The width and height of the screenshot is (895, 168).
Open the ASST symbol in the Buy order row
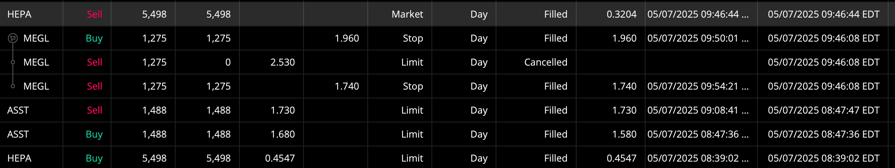tap(18, 134)
